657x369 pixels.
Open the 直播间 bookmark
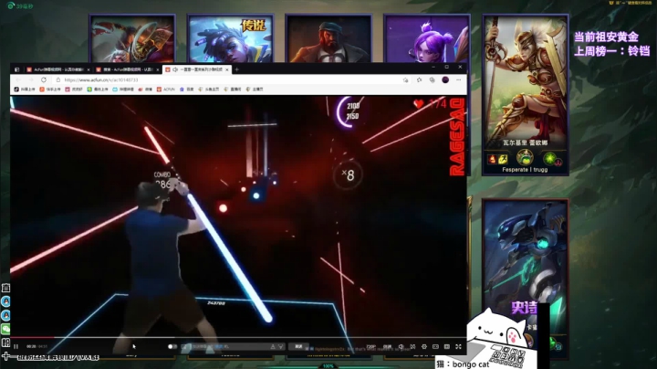(x=233, y=90)
